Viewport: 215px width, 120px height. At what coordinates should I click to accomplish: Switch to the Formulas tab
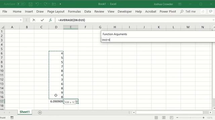pyautogui.click(x=74, y=12)
